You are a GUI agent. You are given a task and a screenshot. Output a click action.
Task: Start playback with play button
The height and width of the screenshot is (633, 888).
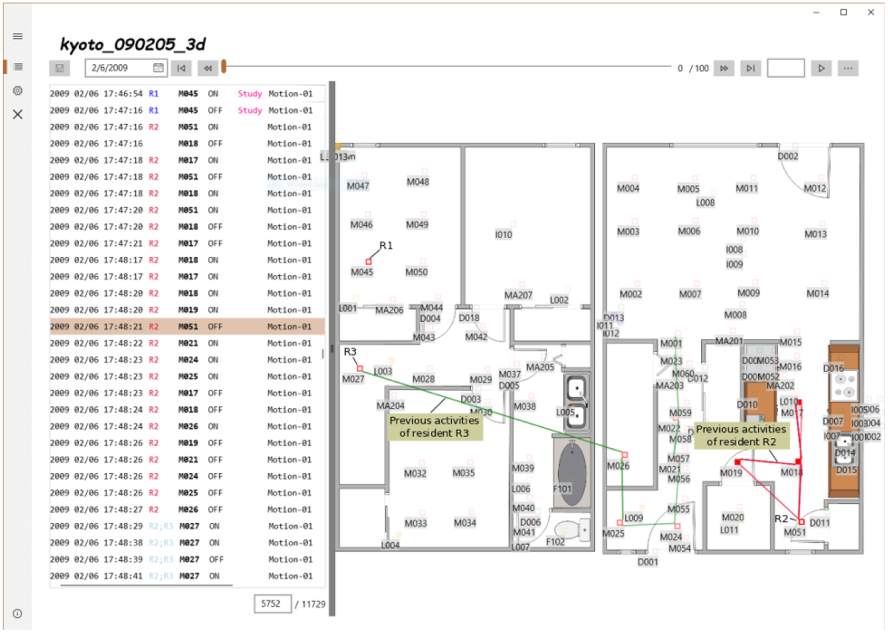coord(821,68)
